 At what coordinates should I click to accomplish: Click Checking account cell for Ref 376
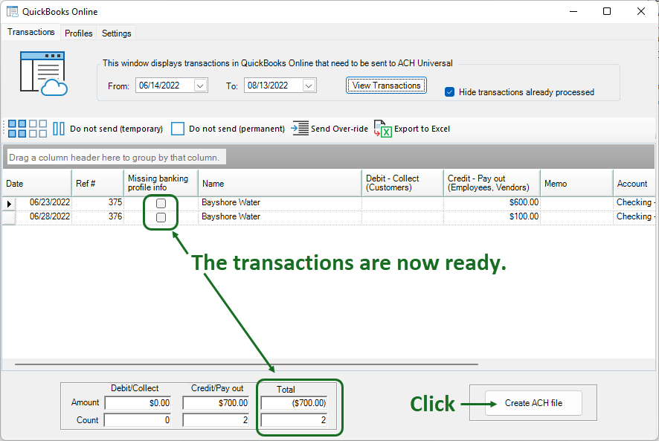[634, 217]
